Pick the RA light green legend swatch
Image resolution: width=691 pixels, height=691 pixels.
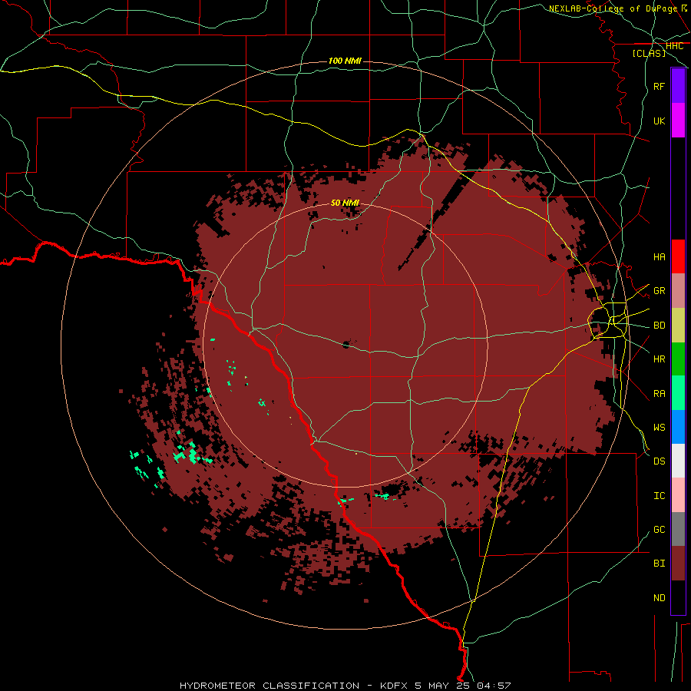tap(678, 393)
